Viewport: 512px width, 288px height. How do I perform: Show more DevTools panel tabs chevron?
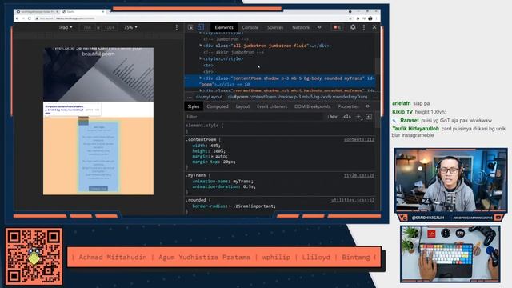(x=319, y=27)
